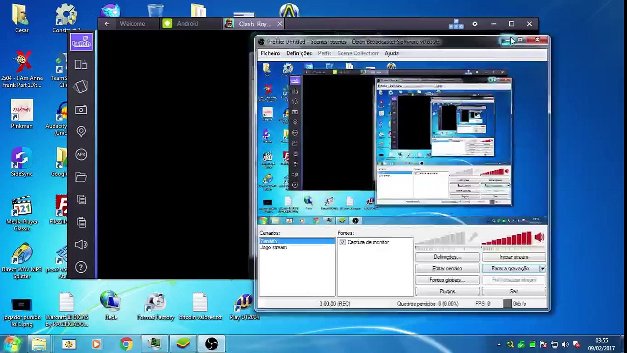Viewport: 627px width, 353px height.
Task: Open the sidebar help question mark icon
Action: pyautogui.click(x=81, y=267)
